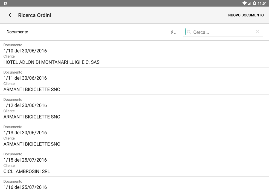The image size is (269, 189).
Task: Click the Ricerca Ordini page title
Action: point(34,15)
